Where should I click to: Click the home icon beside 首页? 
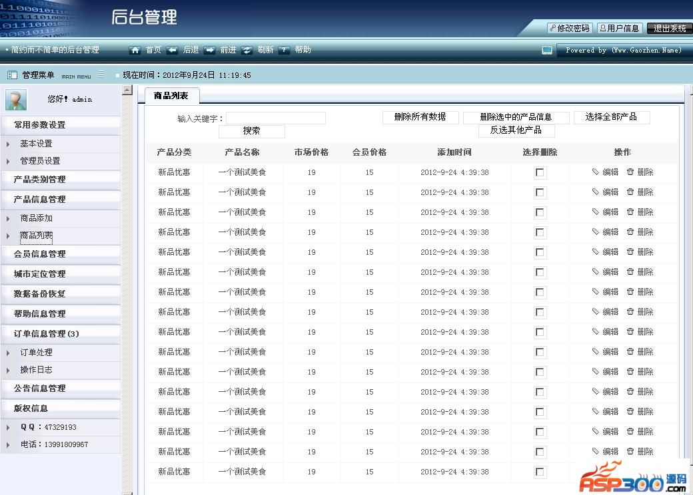(x=135, y=50)
